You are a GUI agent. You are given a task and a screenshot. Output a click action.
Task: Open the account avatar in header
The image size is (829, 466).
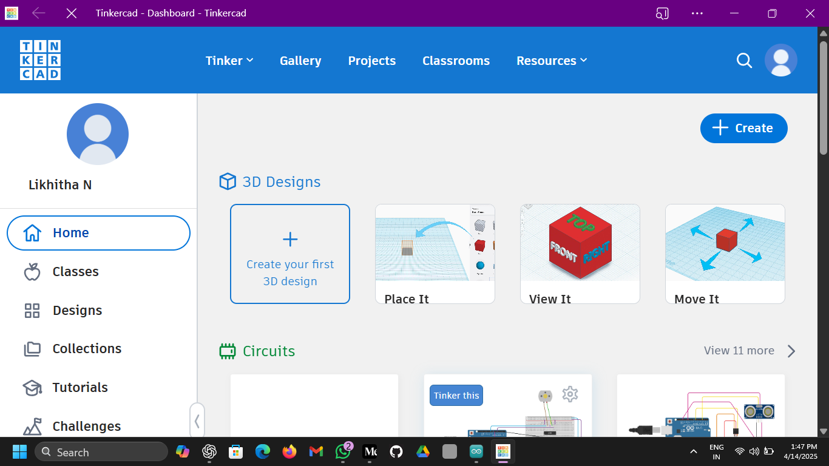coord(781,60)
